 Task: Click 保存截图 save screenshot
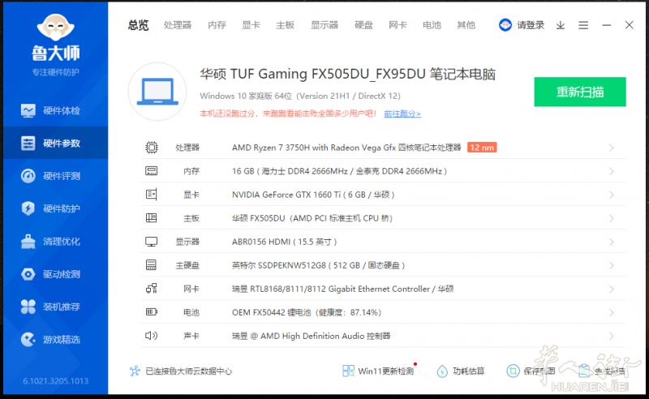531,371
